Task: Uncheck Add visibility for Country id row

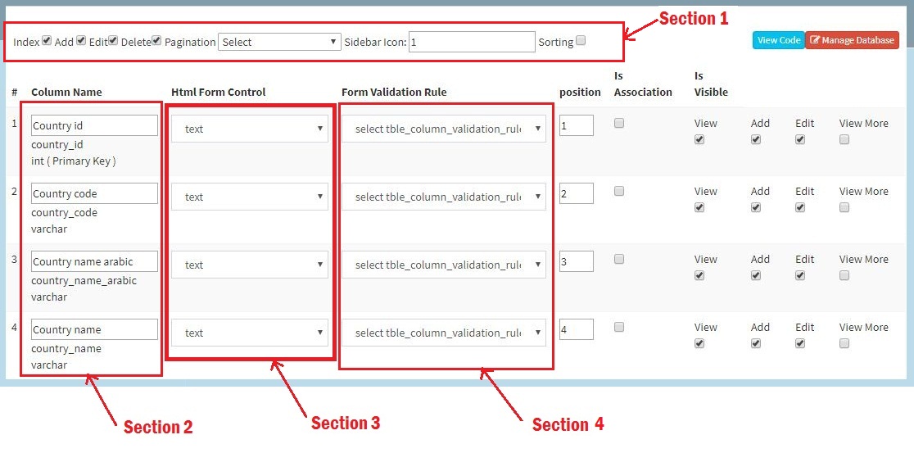Action: tap(756, 139)
